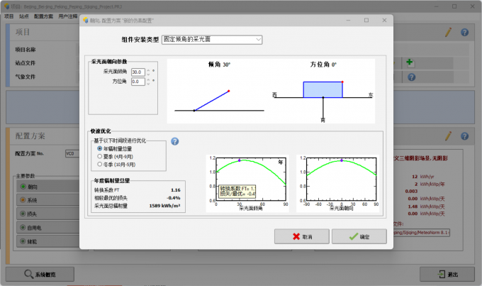Image resolution: width=482 pixels, height=286 pixels.
Task: Click the green plus icon in main window
Action: [x=410, y=62]
